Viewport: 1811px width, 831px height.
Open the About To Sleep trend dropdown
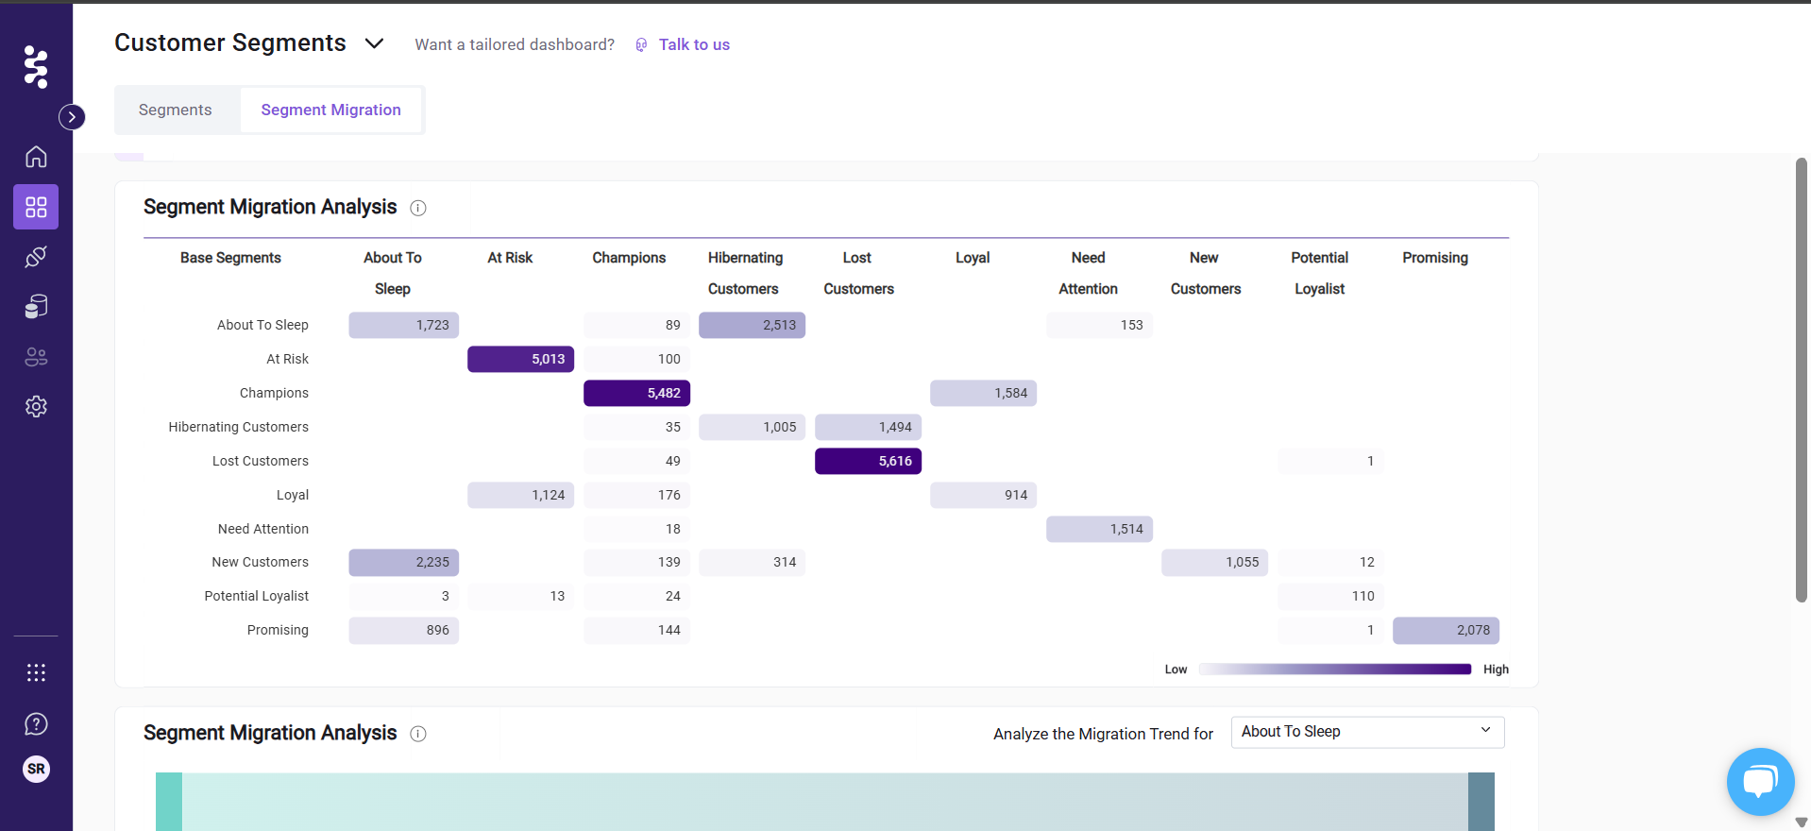[x=1366, y=732]
